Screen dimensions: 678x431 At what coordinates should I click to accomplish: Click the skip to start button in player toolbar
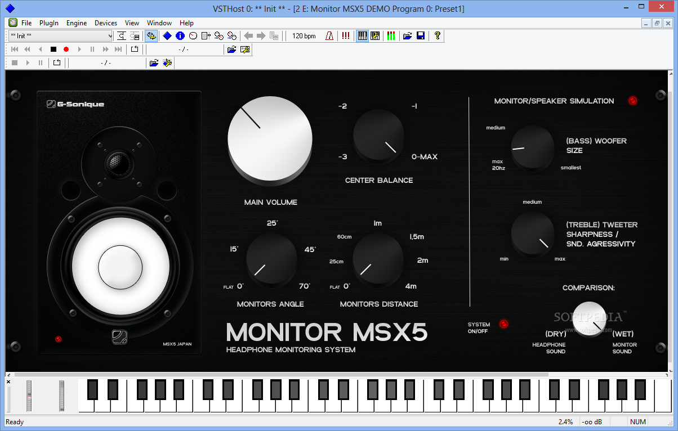[x=15, y=50]
